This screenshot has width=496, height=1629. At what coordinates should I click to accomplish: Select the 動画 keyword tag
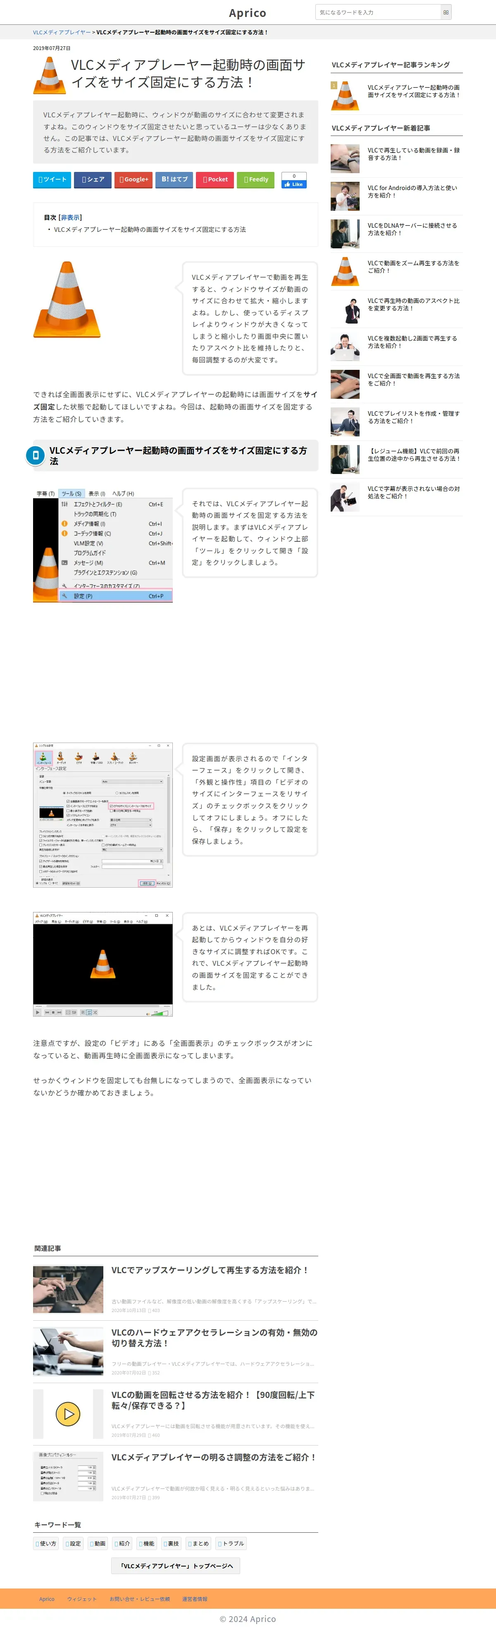pos(98,1543)
